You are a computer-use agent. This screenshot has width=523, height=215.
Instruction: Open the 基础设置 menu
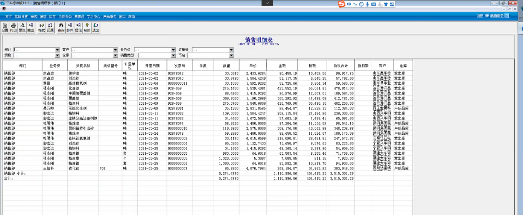(x=21, y=17)
